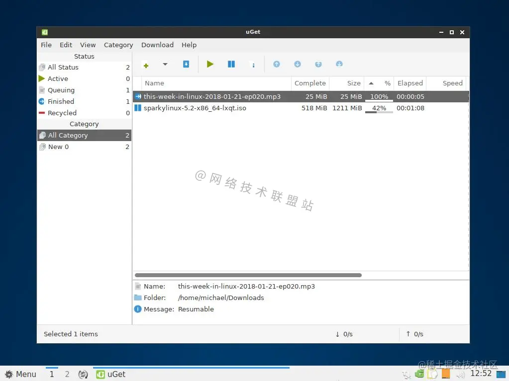This screenshot has width=509, height=381.
Task: Click the horizontal scrollbar under download list
Action: coord(248,275)
